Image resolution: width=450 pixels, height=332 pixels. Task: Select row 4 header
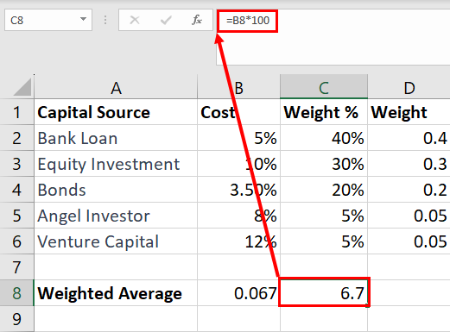click(x=16, y=190)
